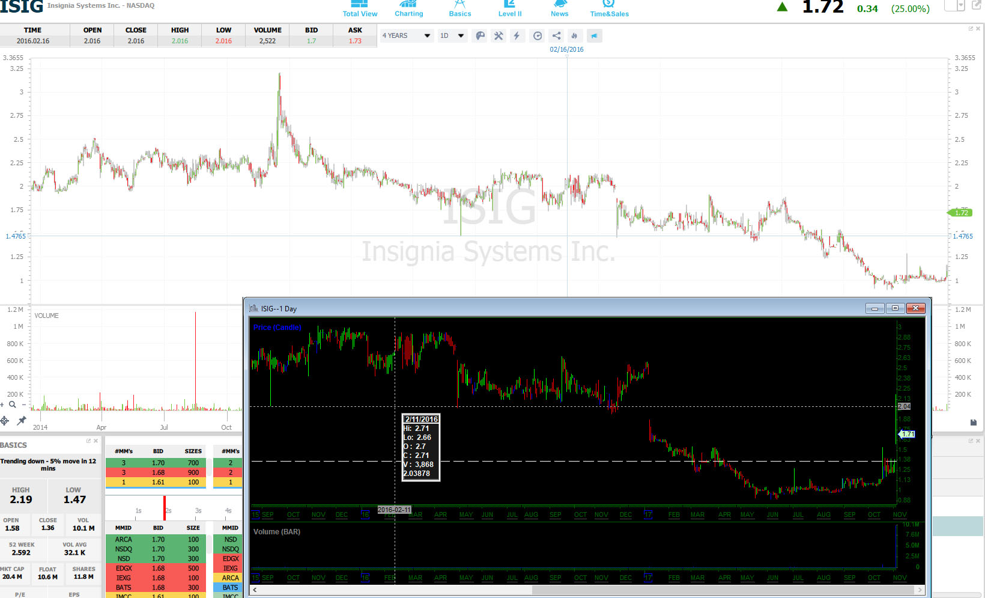This screenshot has height=598, width=985.
Task: Click the clock gauge icon in chart toolbar
Action: pyautogui.click(x=538, y=36)
